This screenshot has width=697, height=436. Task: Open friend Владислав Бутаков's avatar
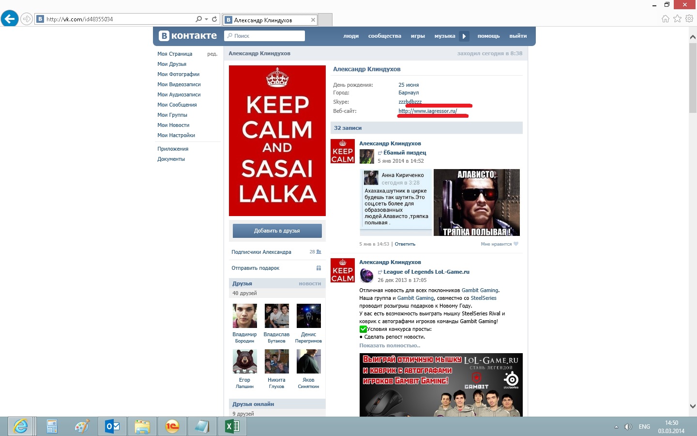point(276,316)
